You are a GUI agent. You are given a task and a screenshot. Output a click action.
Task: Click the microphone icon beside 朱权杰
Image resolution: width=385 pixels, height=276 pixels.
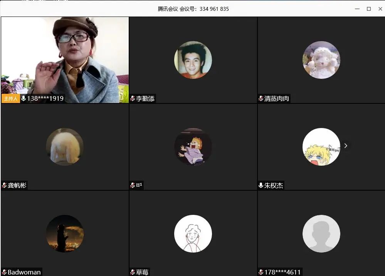point(261,186)
